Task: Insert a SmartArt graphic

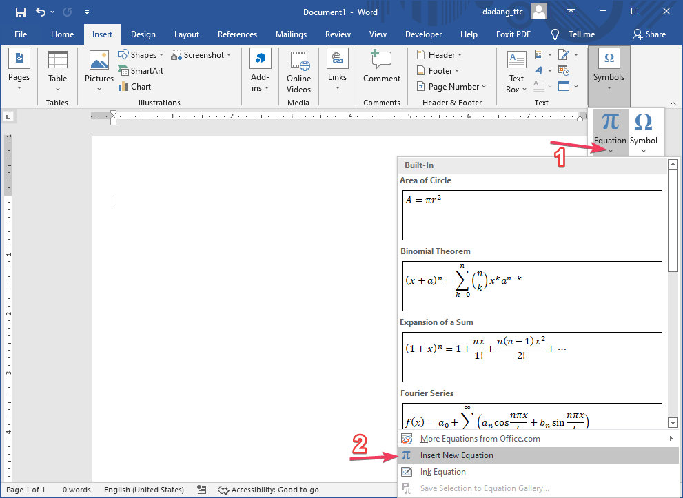Action: 141,70
